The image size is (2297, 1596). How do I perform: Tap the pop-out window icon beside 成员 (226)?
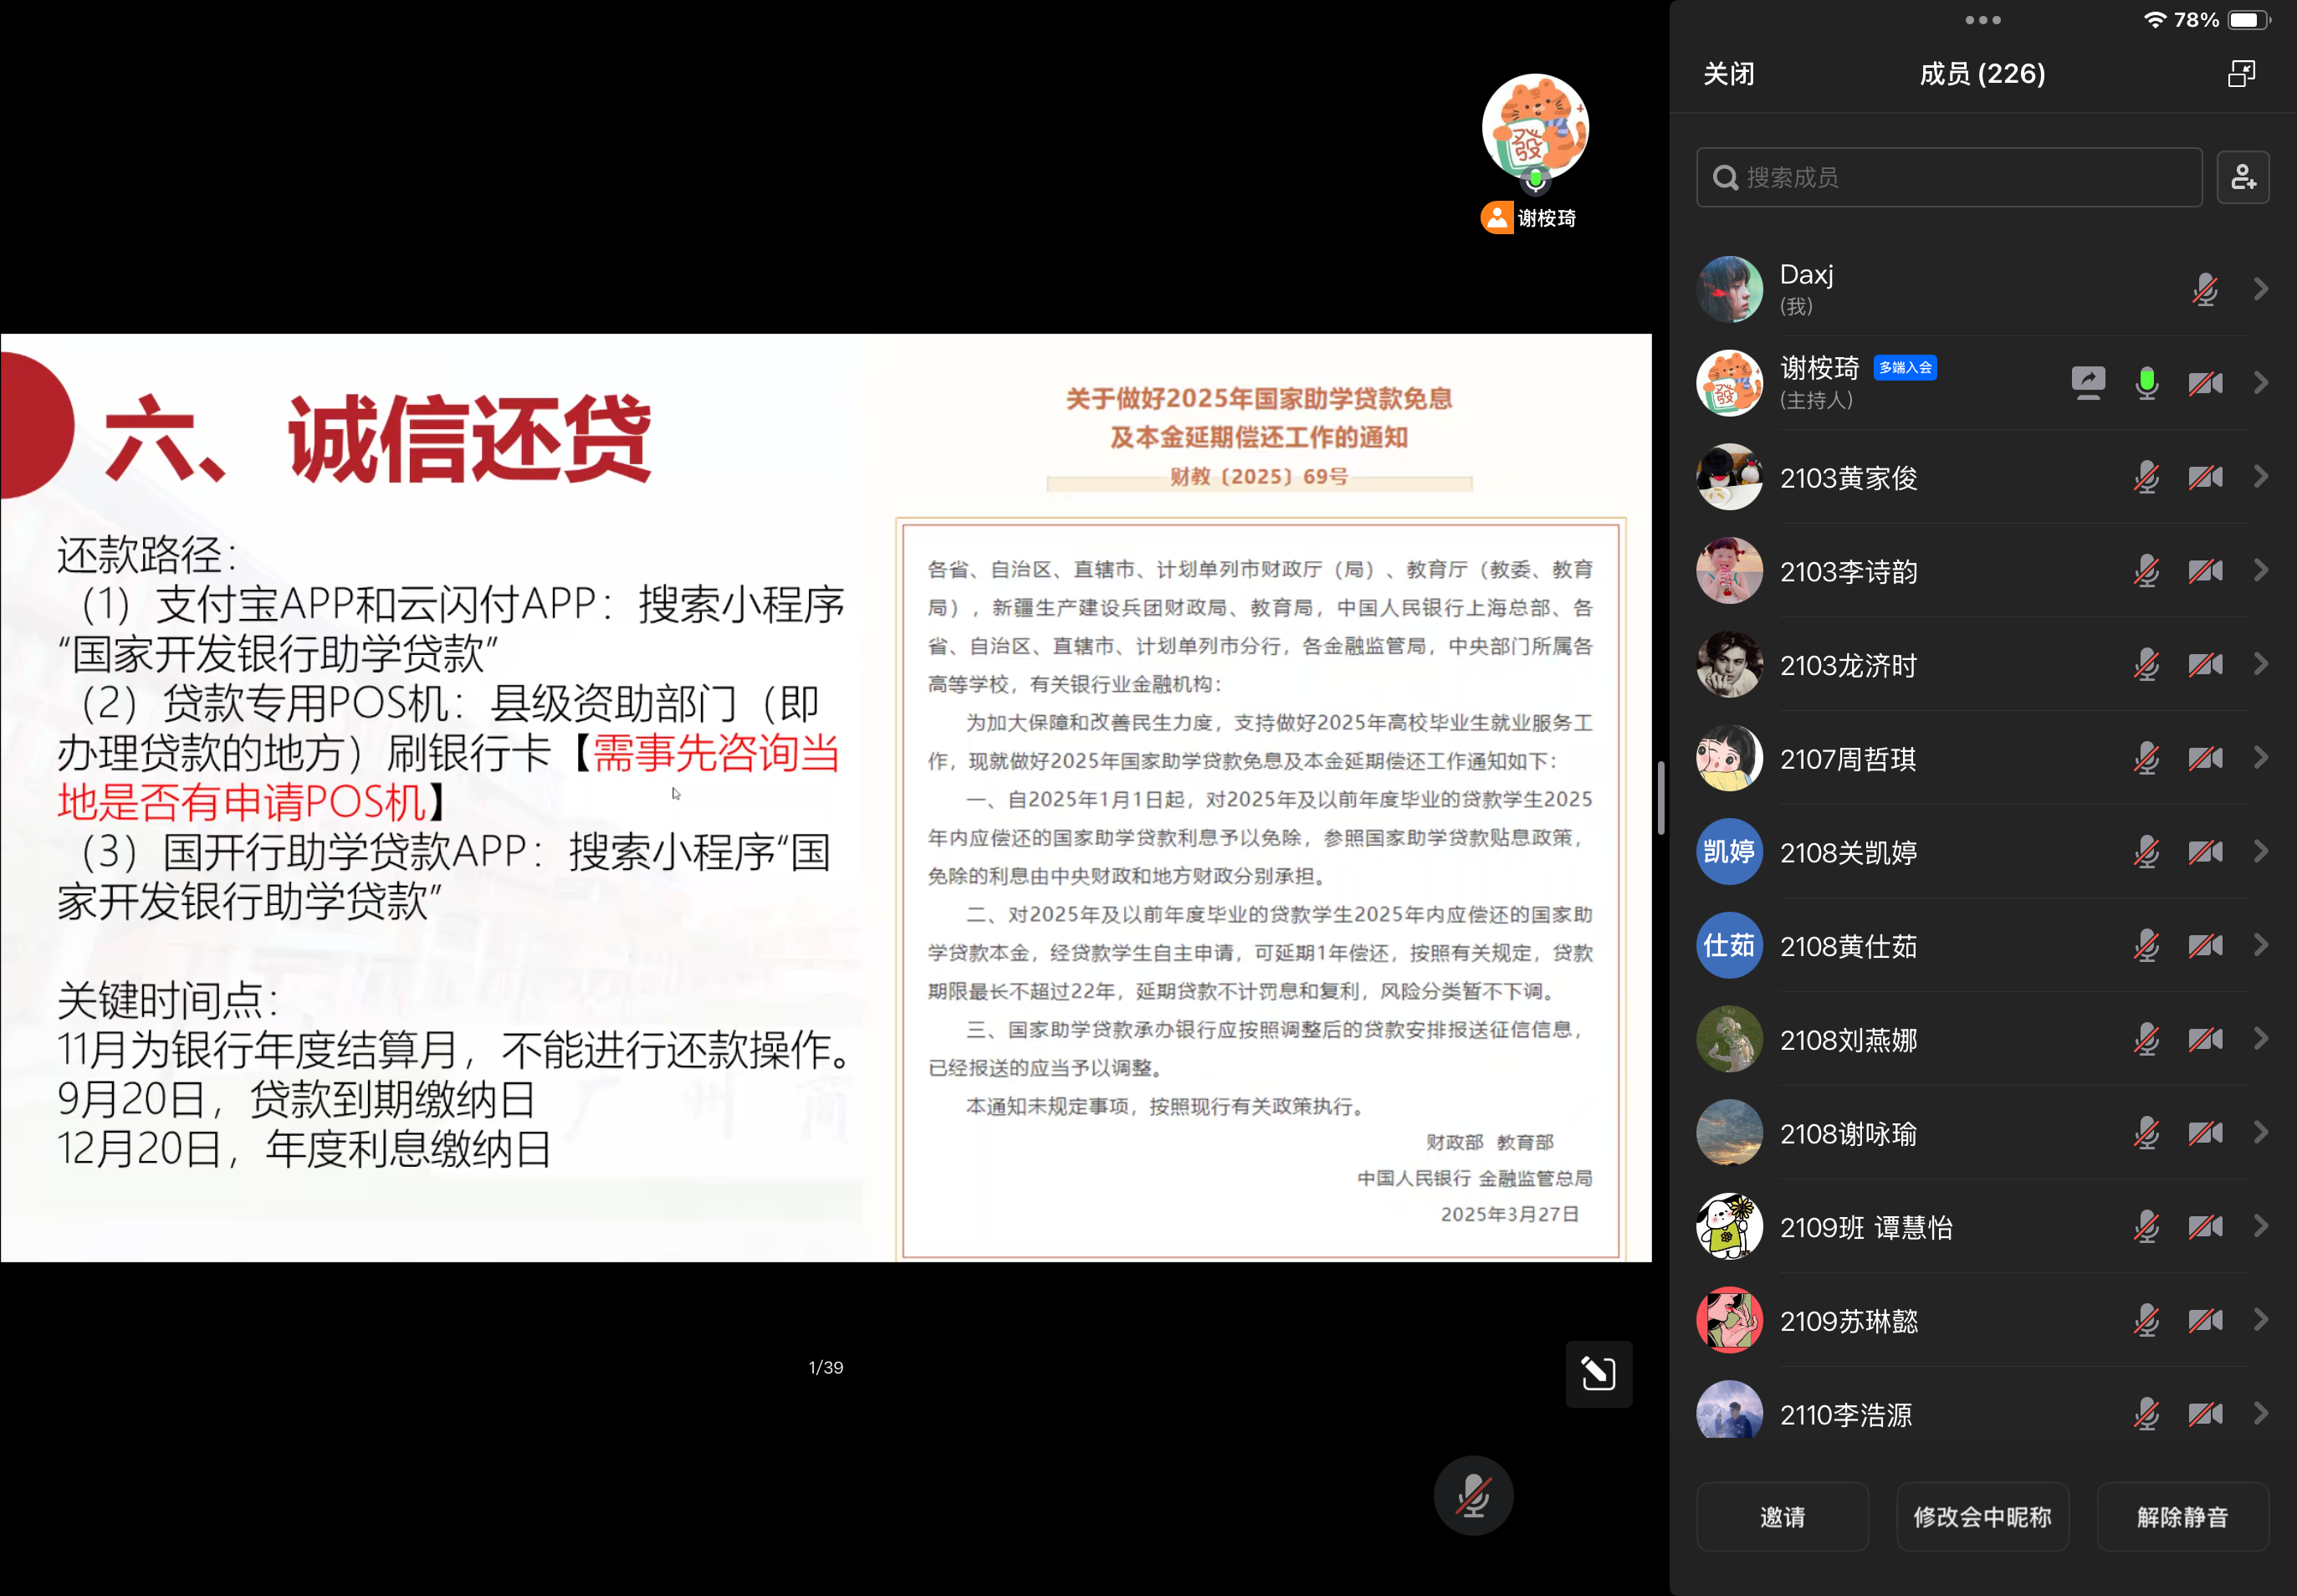tap(2242, 73)
